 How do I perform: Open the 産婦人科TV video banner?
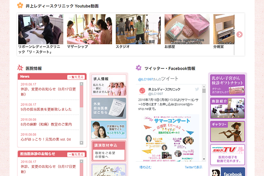tap(228, 154)
